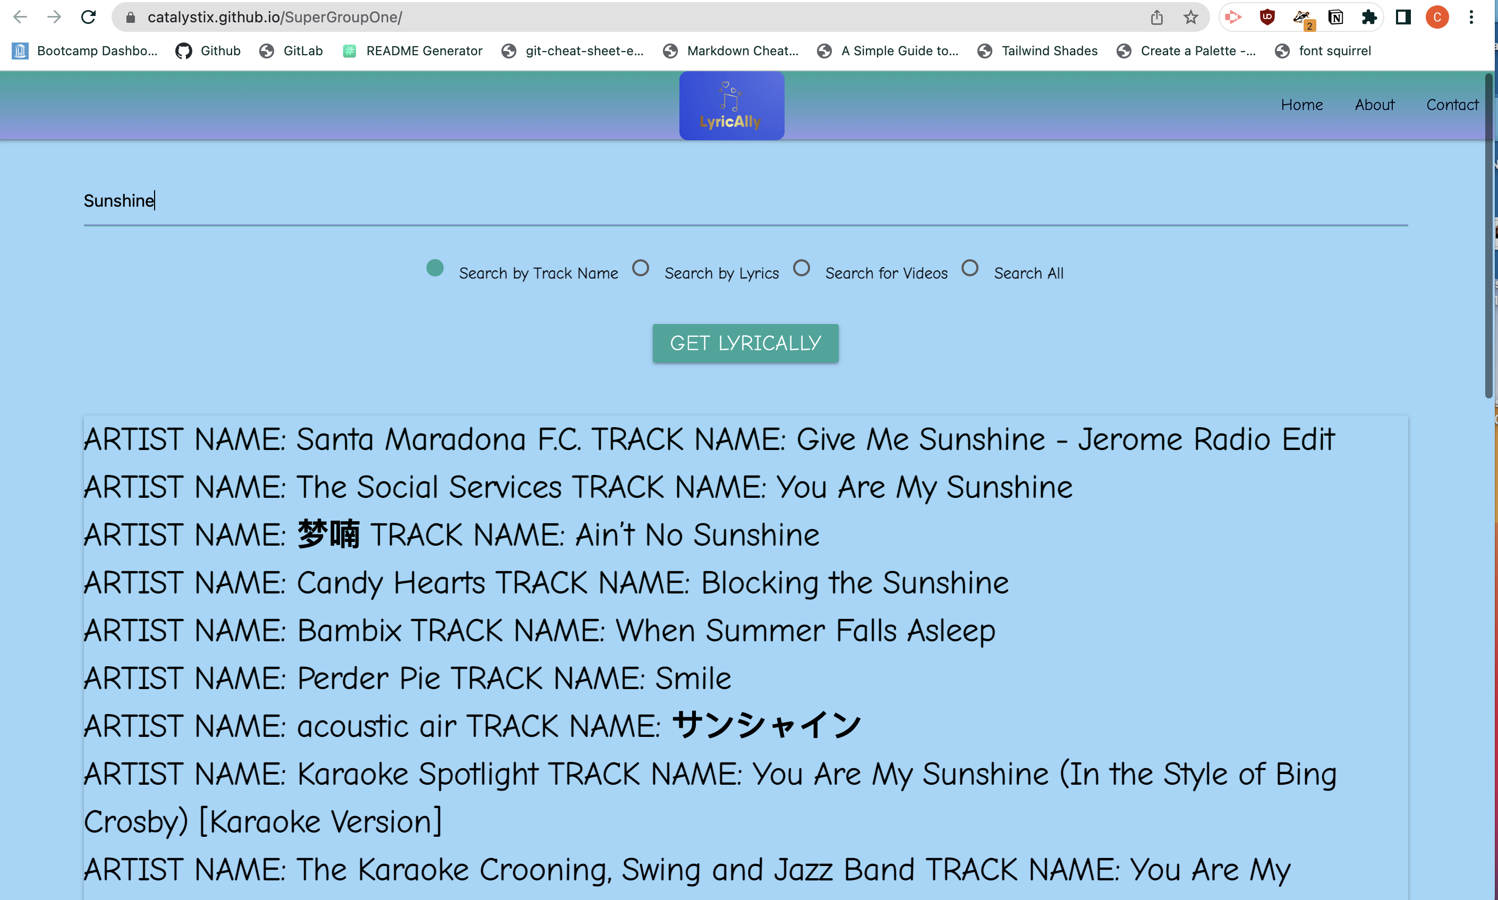Click result Candy Hearts Blocking the Sunshine
Image resolution: width=1498 pixels, height=900 pixels.
(546, 583)
